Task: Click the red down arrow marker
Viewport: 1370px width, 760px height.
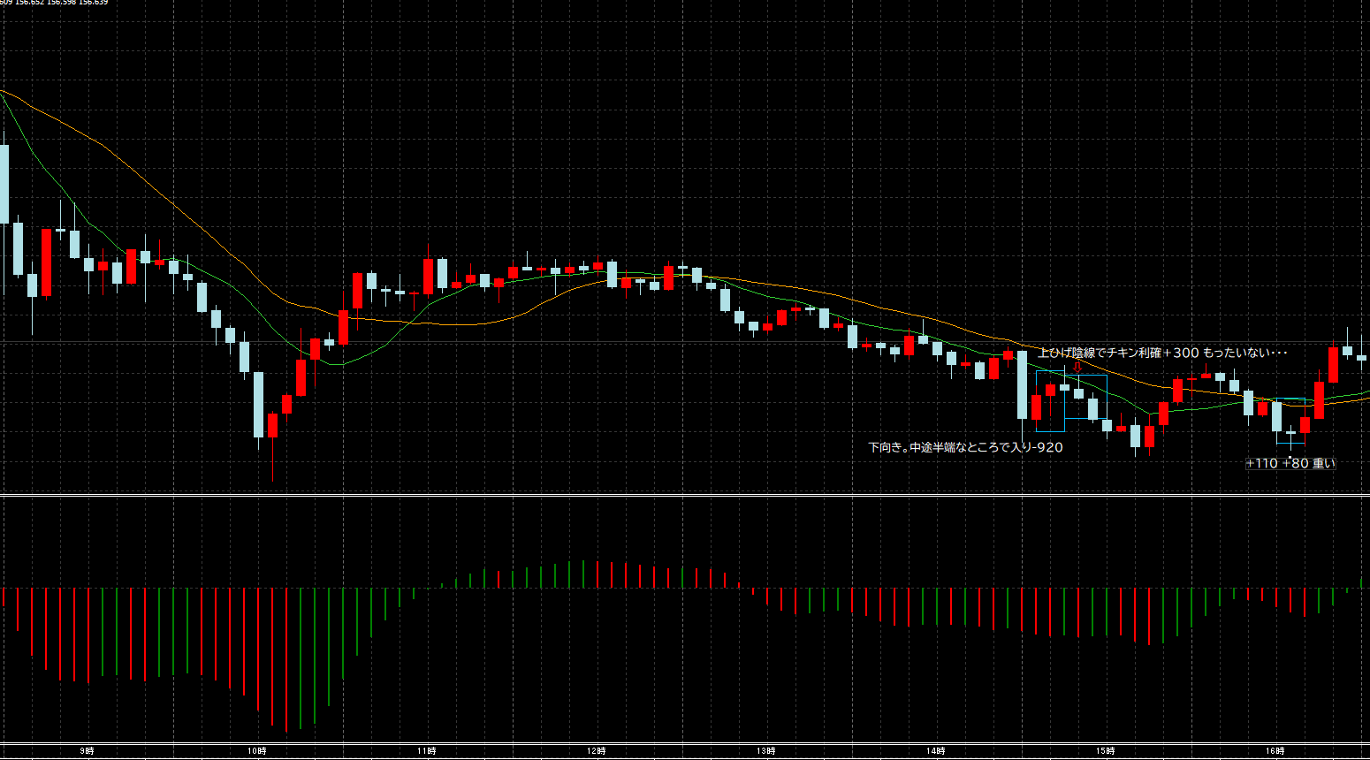Action: point(1077,367)
